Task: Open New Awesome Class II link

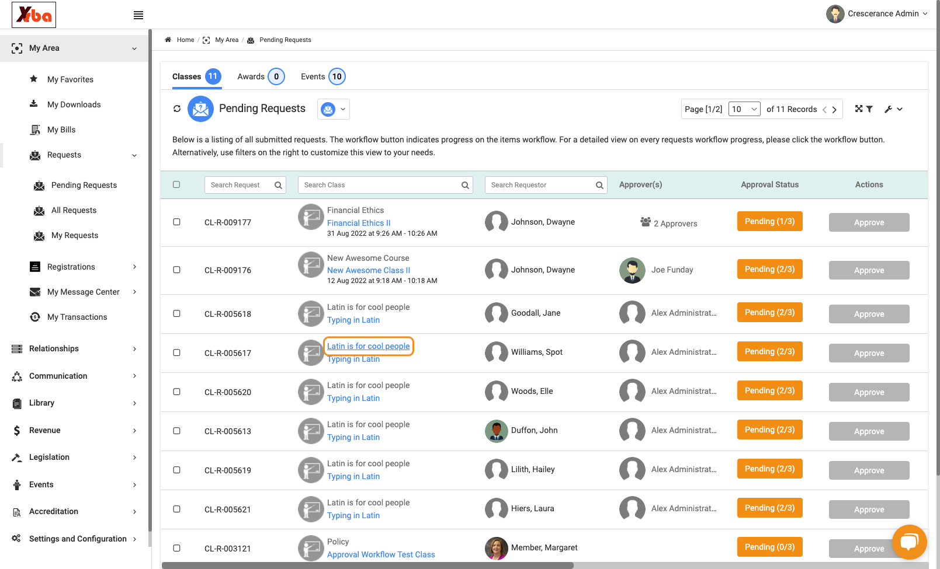Action: [x=369, y=270]
